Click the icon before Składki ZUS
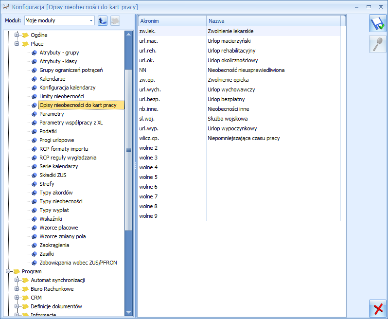388x319 pixels. 35,175
